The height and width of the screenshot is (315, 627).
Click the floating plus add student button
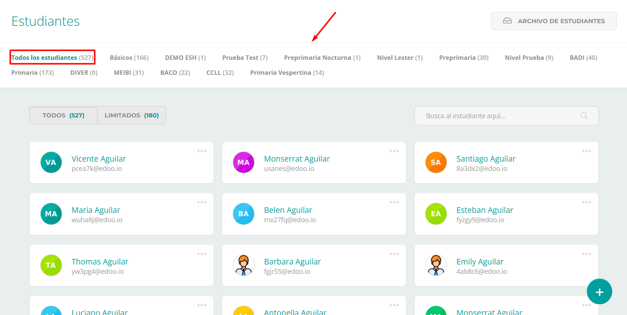(599, 291)
